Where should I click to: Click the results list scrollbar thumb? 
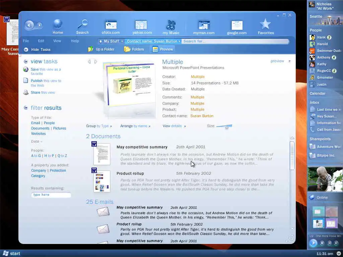[x=292, y=156]
